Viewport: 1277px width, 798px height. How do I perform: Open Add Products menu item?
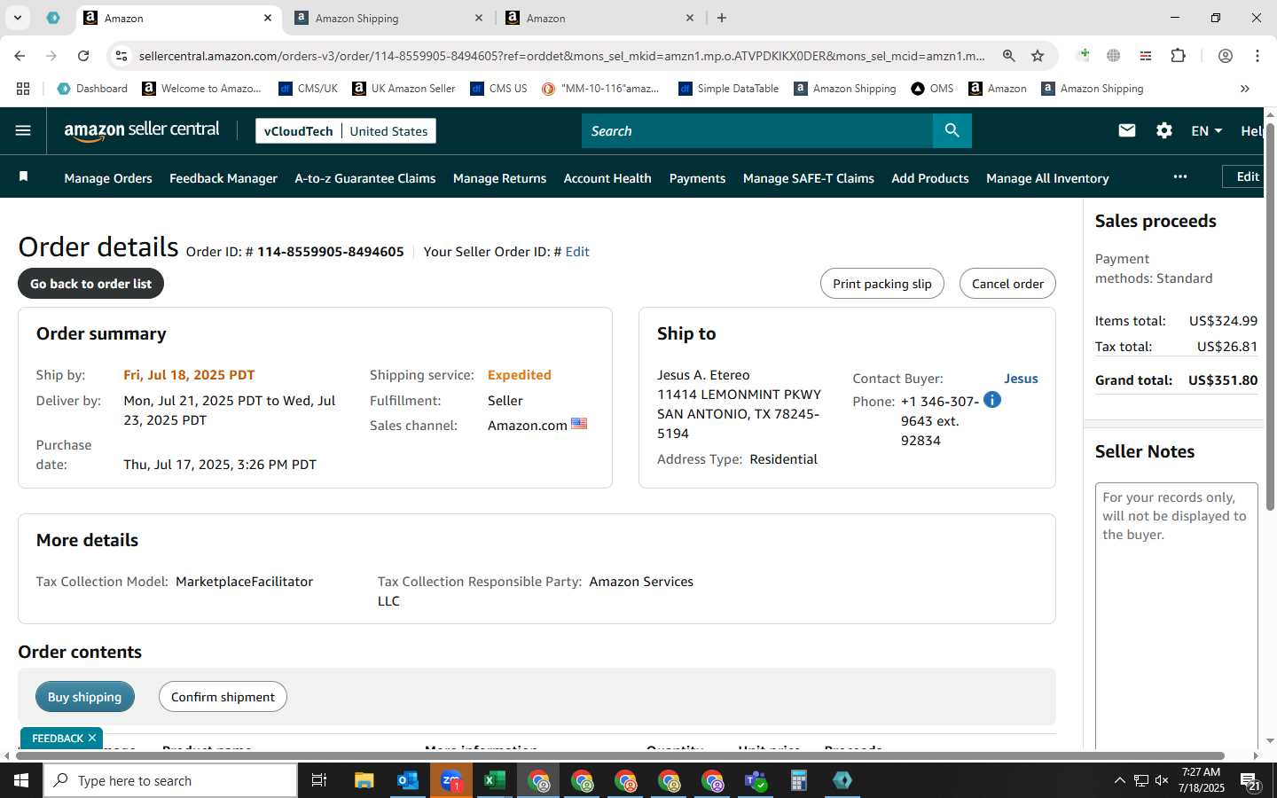[x=930, y=178]
